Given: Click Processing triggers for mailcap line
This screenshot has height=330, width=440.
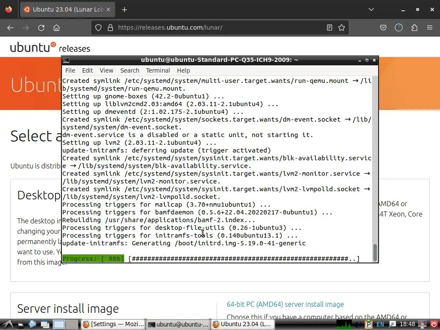Looking at the screenshot, I should 166,205.
